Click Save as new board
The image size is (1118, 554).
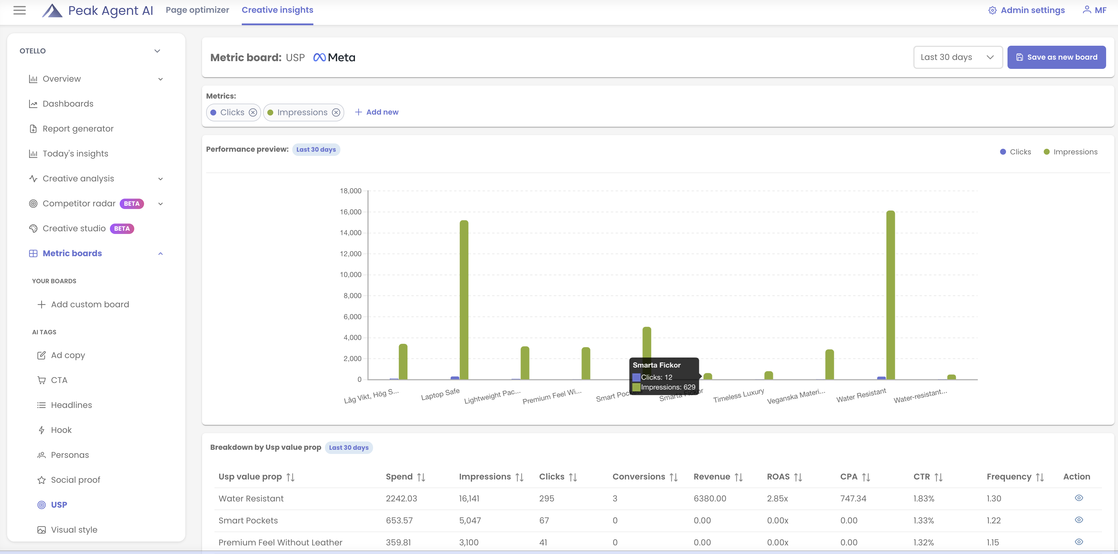[x=1057, y=57]
